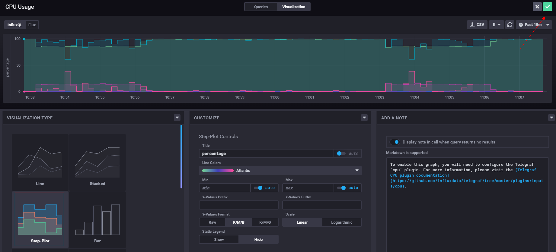Image resolution: width=556 pixels, height=252 pixels.
Task: Select the Line graph visualization type
Action: click(40, 162)
